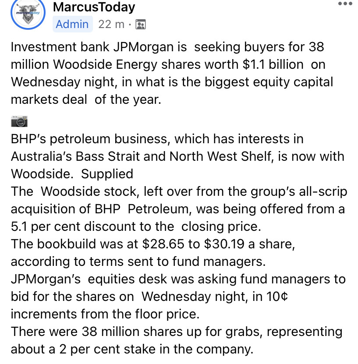Viewport: 358px width, 364px height.
Task: Open the MarcusToday author name link
Action: (94, 7)
